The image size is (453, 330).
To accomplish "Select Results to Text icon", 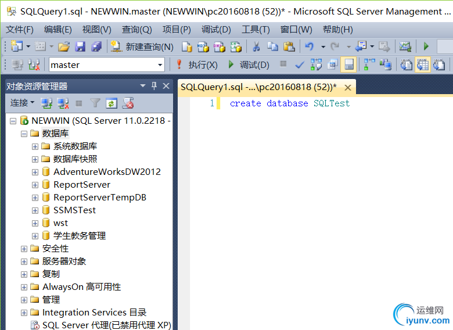I will pos(406,64).
